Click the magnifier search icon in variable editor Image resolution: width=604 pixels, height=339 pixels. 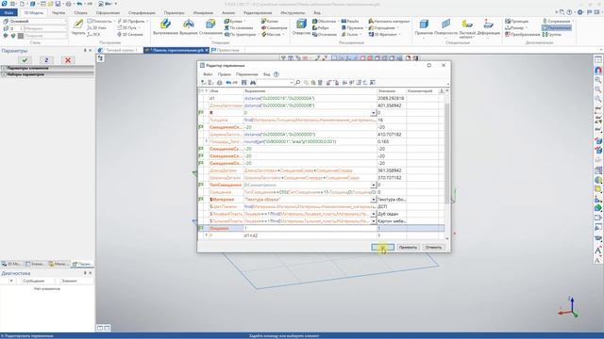pos(297,83)
